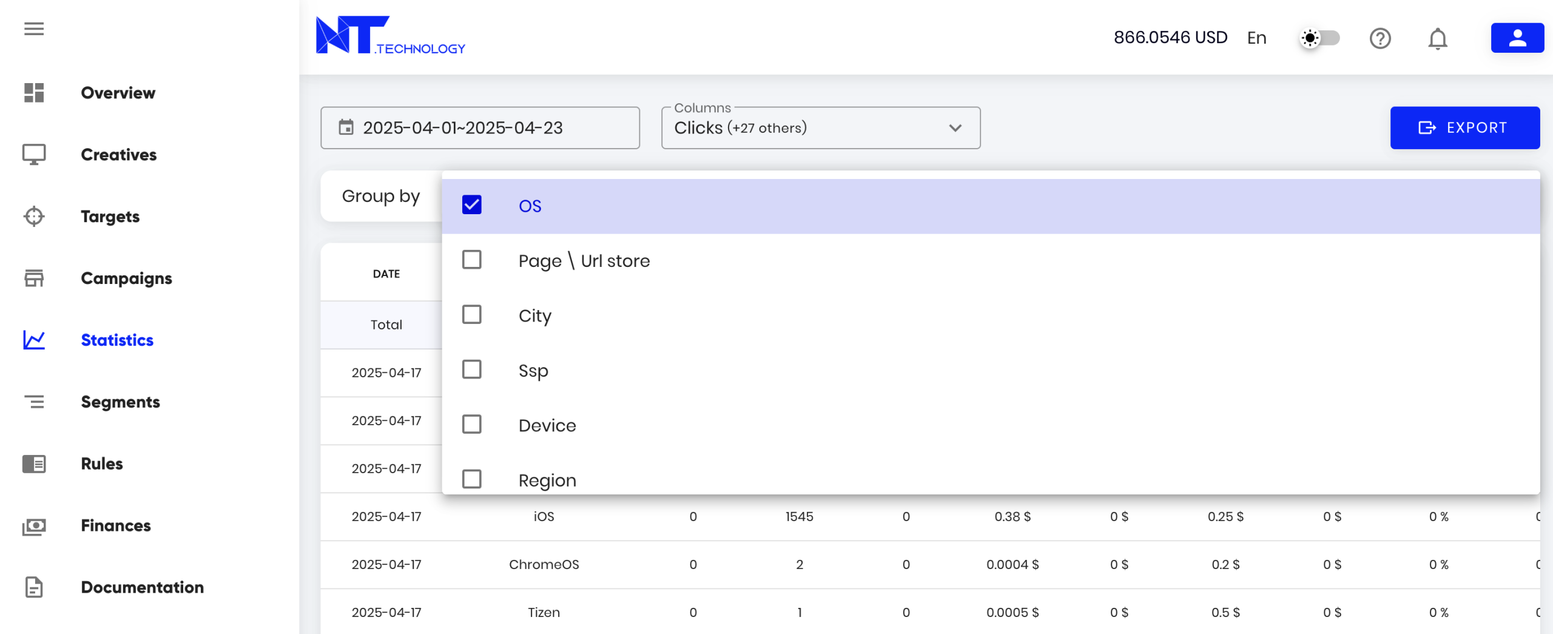This screenshot has width=1553, height=634.
Task: Open the Group by dropdown
Action: pyautogui.click(x=381, y=196)
